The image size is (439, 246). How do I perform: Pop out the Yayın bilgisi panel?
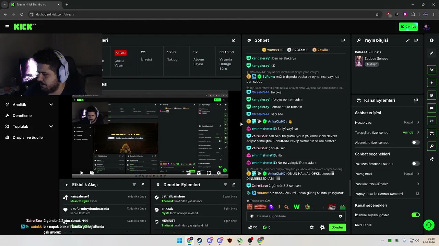[416, 40]
